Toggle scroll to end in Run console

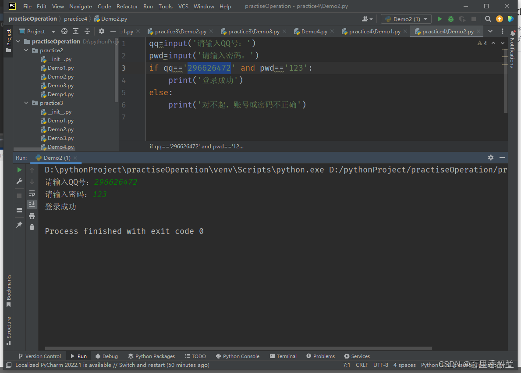tap(32, 204)
